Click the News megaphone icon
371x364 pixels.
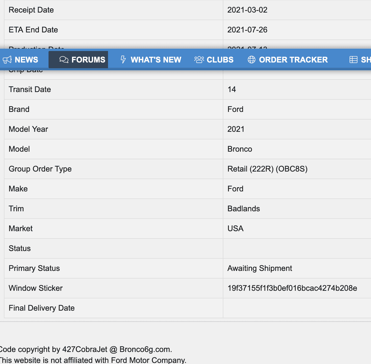pos(7,60)
